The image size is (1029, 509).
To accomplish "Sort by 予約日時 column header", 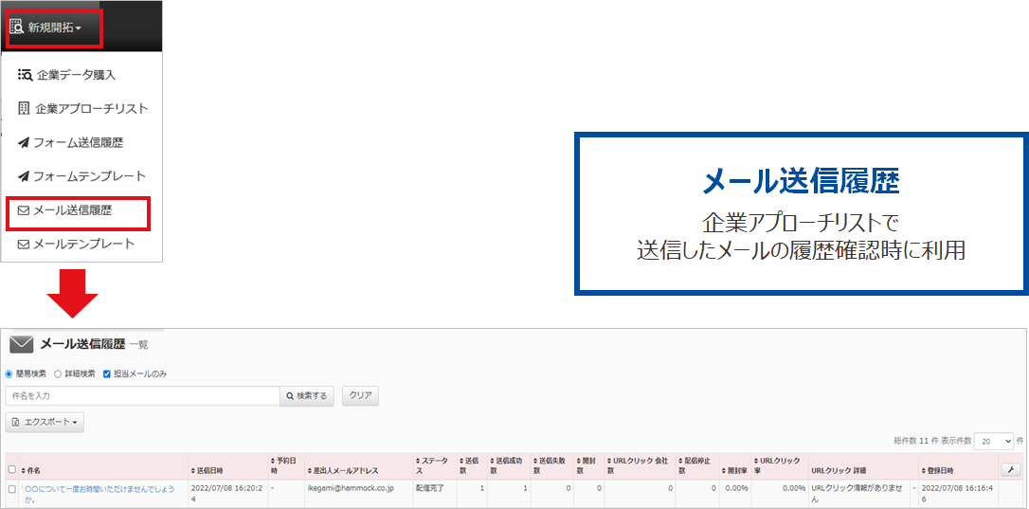I will 283,465.
